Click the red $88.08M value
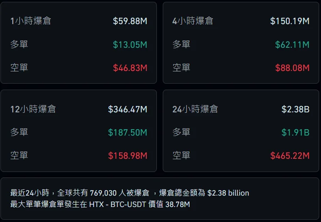The width and height of the screenshot is (321, 222). tap(292, 68)
